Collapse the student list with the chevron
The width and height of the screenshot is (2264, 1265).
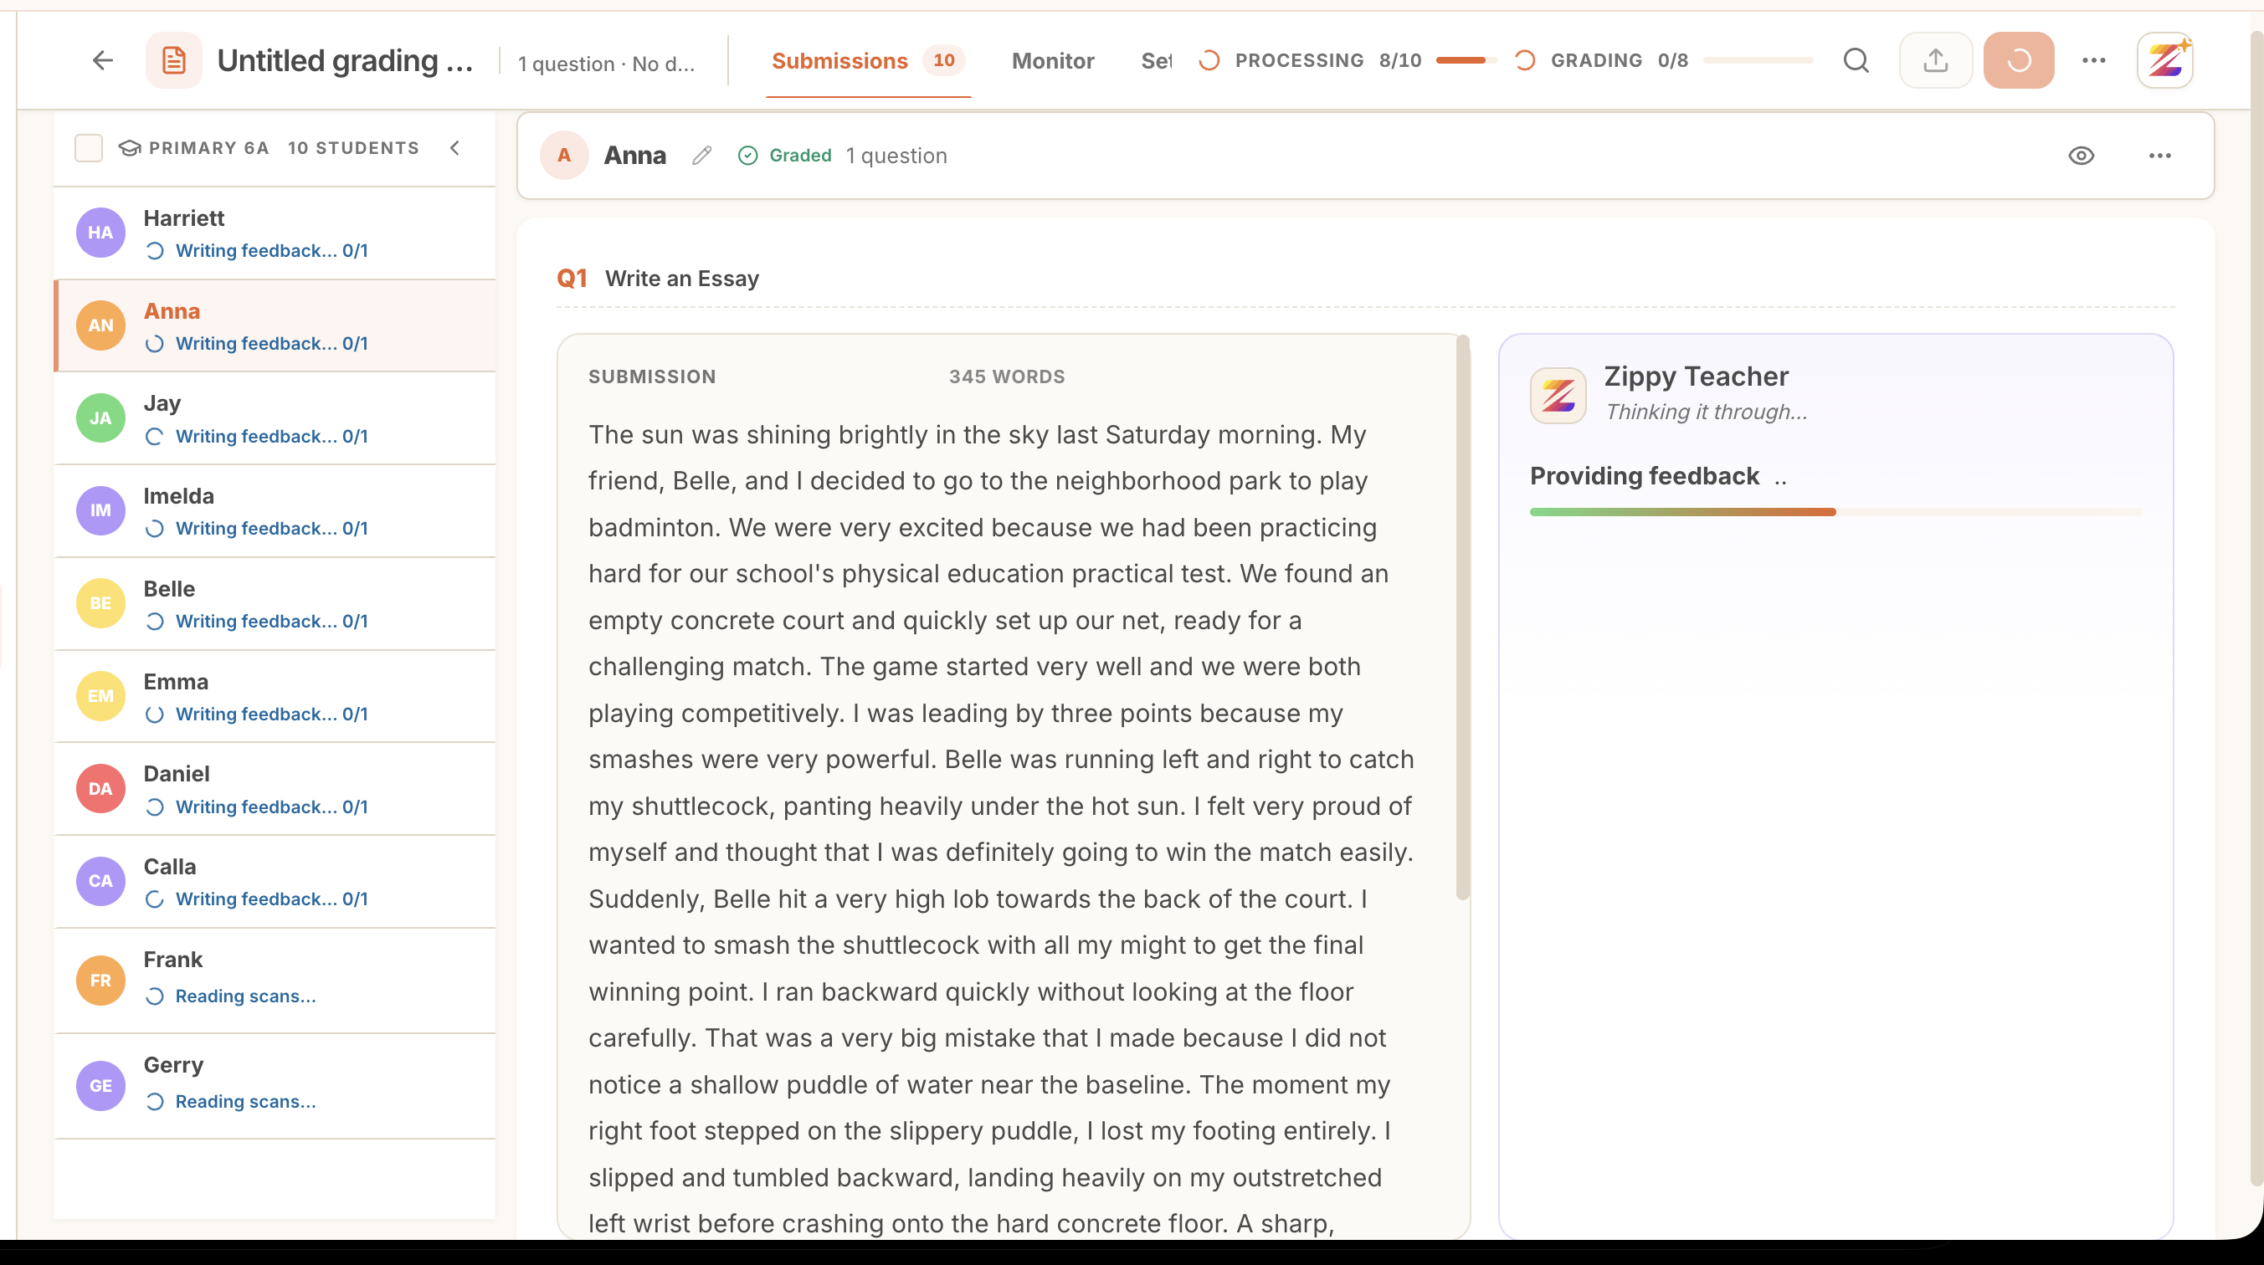tap(455, 147)
